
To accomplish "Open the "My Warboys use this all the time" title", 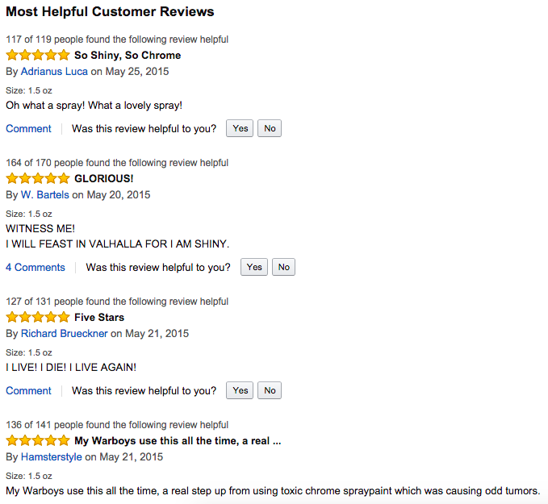I will coord(178,441).
